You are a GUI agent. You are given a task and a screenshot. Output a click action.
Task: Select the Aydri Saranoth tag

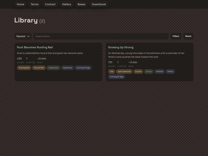pyautogui.click(x=124, y=71)
